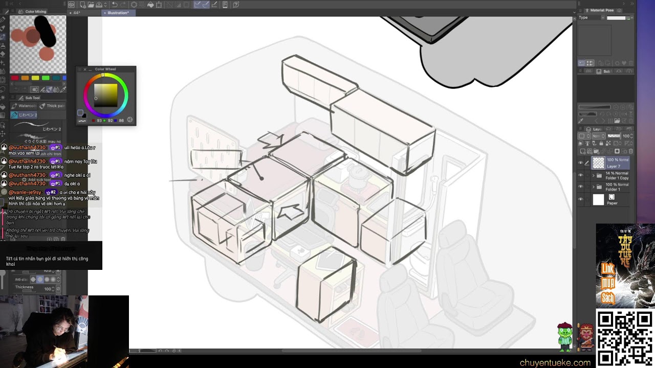Hide the Folder 1 Copy layer folder
The width and height of the screenshot is (655, 368).
point(580,175)
